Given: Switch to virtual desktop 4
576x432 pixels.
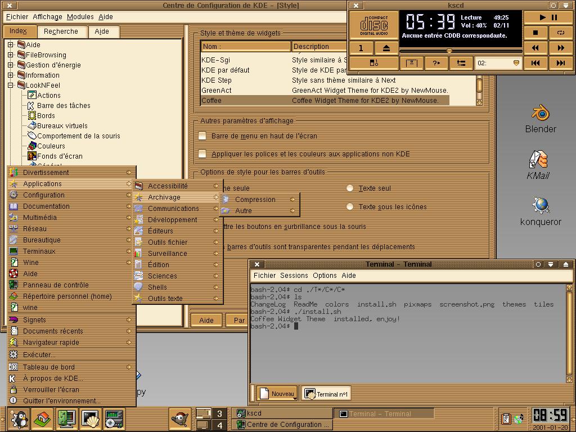Looking at the screenshot, I should pyautogui.click(x=219, y=425).
